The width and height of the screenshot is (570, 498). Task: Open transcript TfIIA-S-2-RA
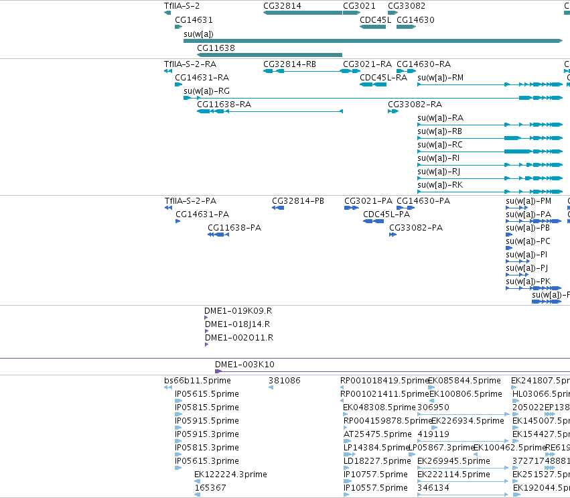[190, 64]
